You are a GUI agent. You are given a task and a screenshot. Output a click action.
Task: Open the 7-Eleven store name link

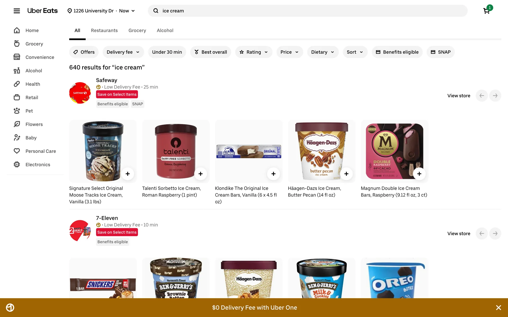coord(107,218)
